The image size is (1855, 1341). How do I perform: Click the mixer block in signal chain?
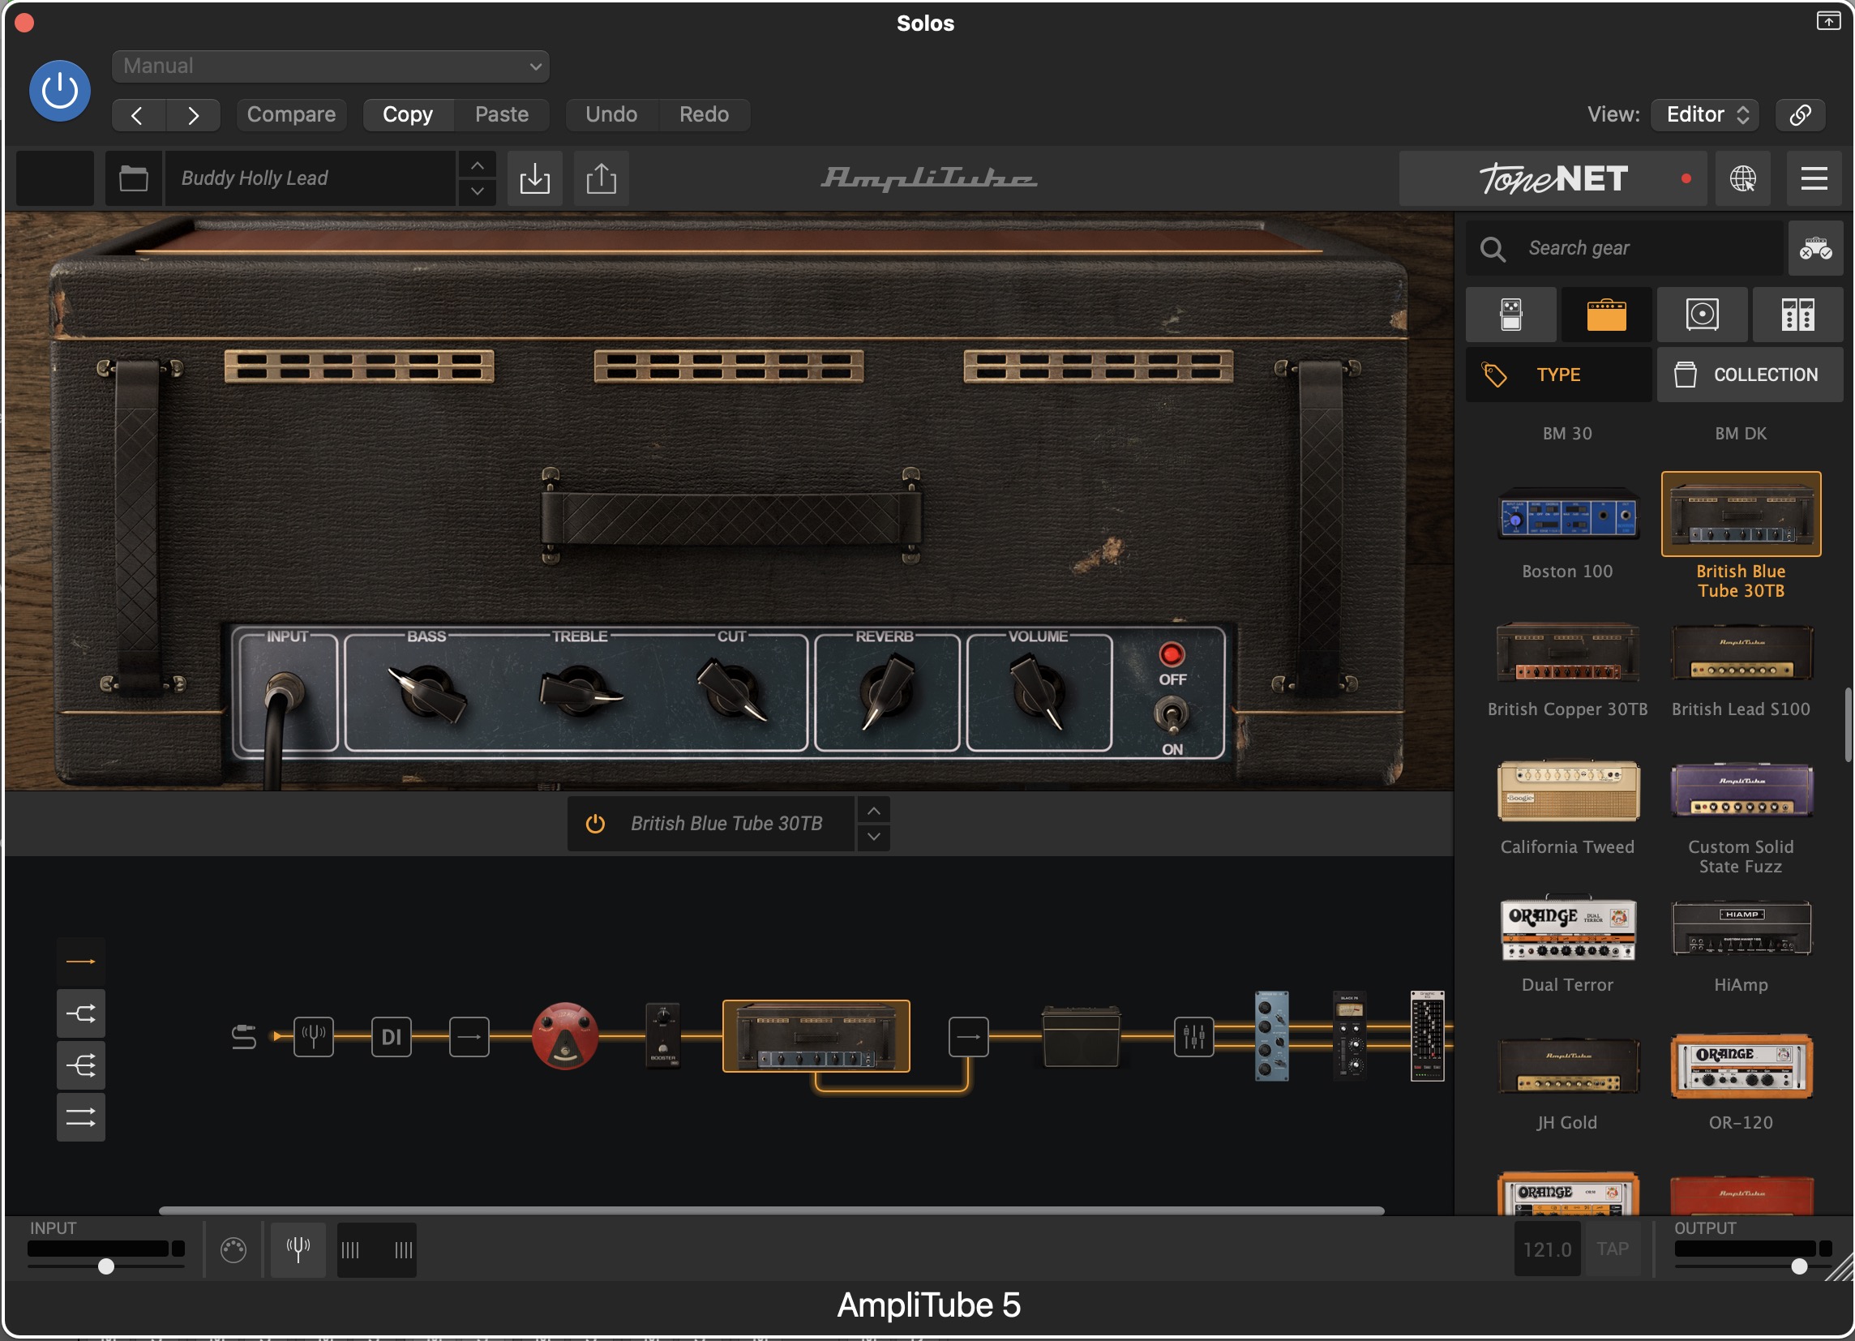[1193, 1037]
